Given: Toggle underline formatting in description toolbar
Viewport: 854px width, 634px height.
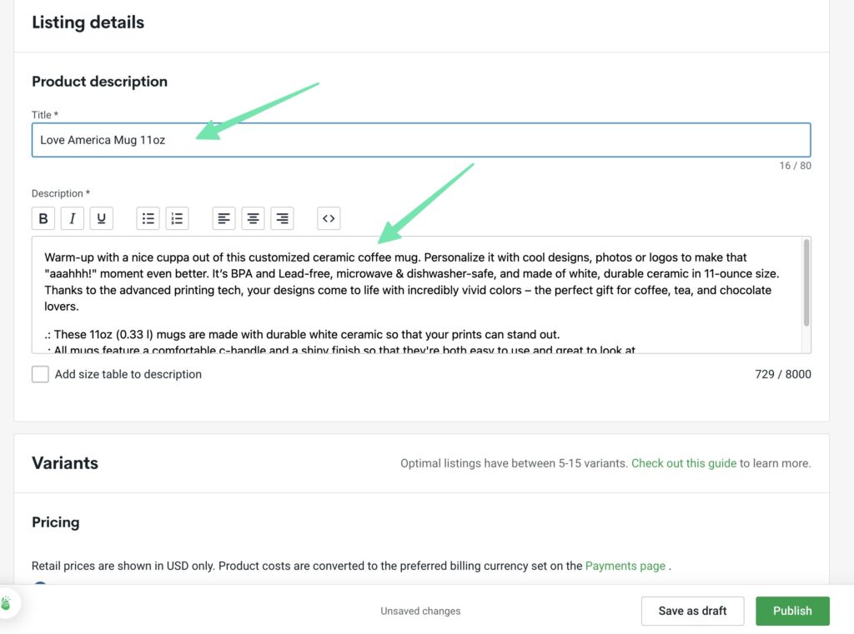Looking at the screenshot, I should 102,218.
